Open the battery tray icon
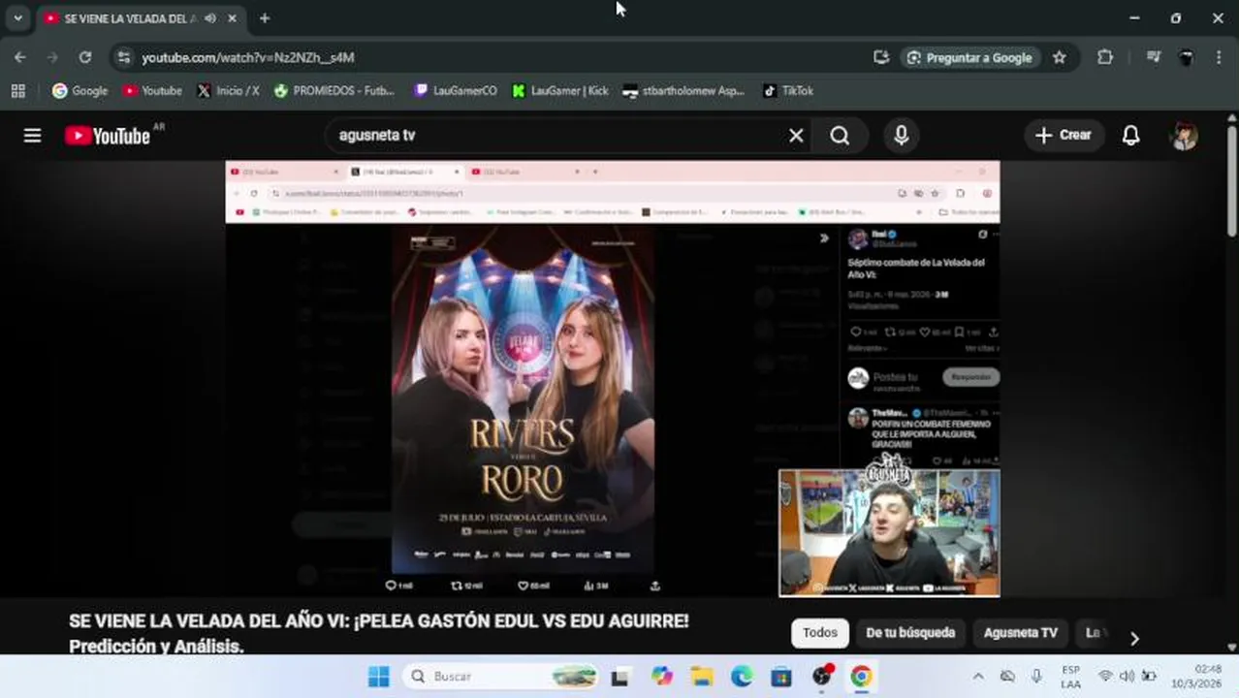The height and width of the screenshot is (698, 1239). pyautogui.click(x=1149, y=677)
